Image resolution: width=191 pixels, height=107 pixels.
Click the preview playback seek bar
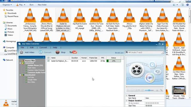click(145, 86)
